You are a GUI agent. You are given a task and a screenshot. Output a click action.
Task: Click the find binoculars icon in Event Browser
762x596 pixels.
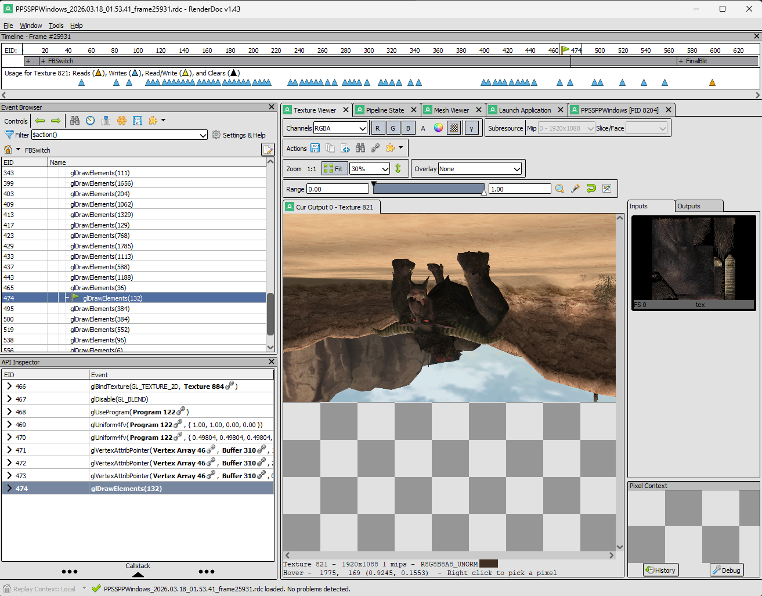tap(75, 121)
